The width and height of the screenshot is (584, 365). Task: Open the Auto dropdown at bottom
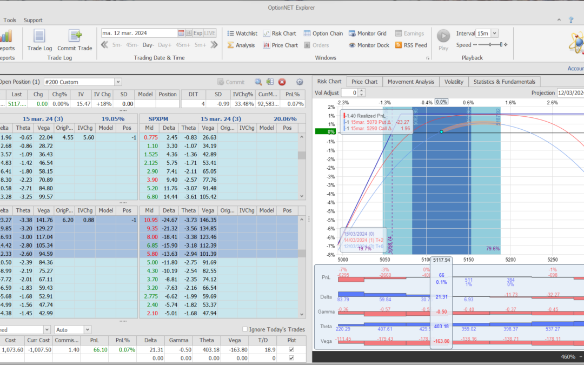(87, 329)
